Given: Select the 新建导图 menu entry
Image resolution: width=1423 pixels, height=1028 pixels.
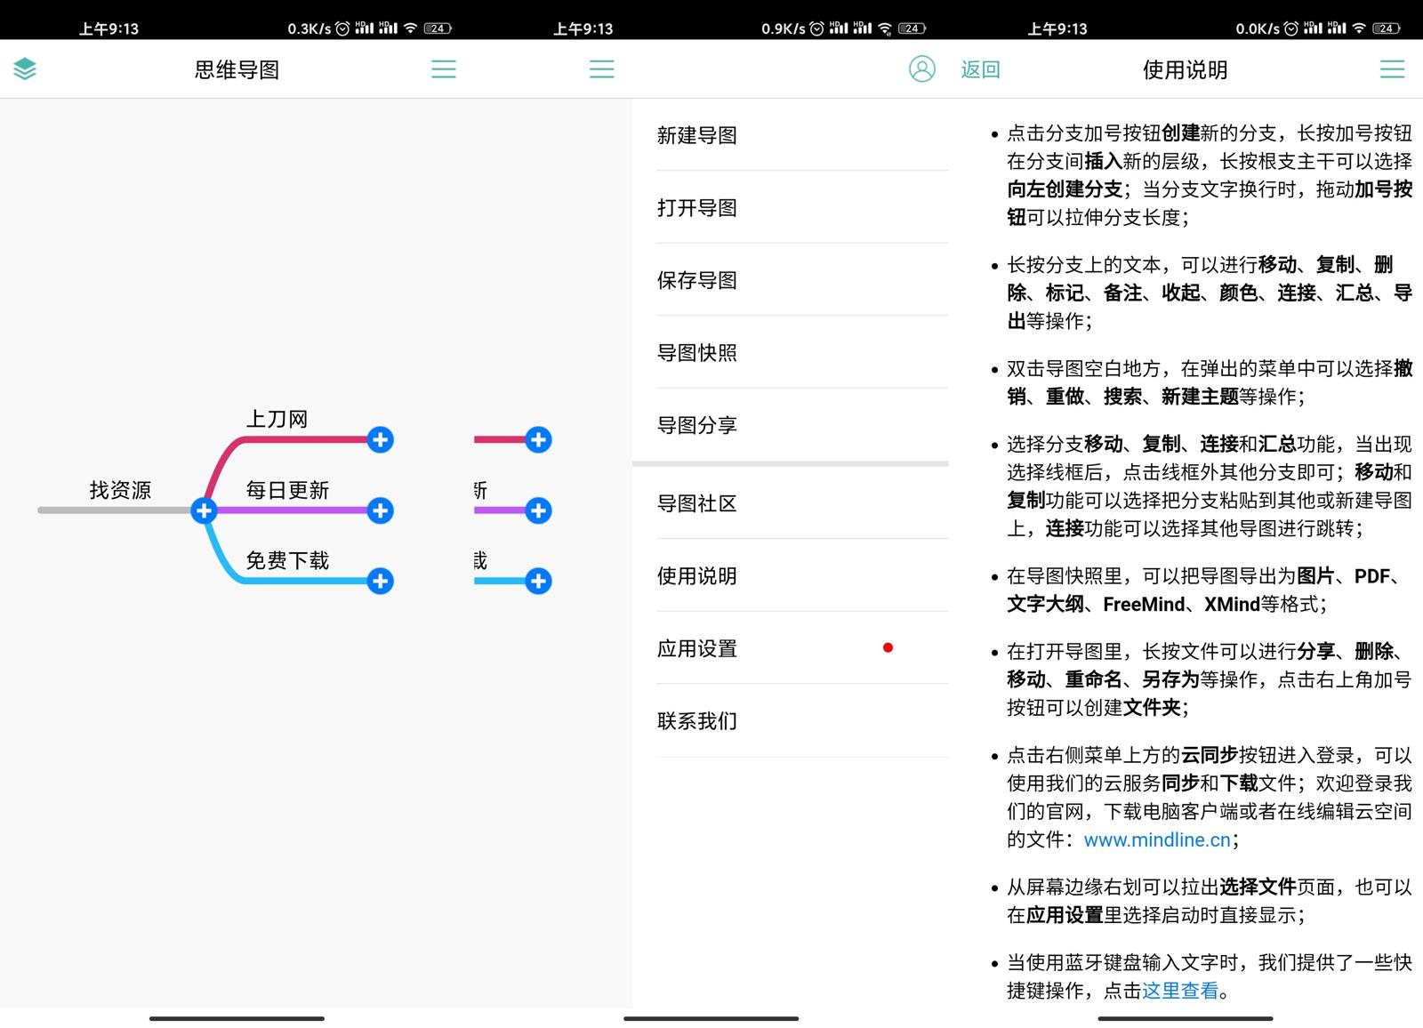Looking at the screenshot, I should [x=698, y=134].
